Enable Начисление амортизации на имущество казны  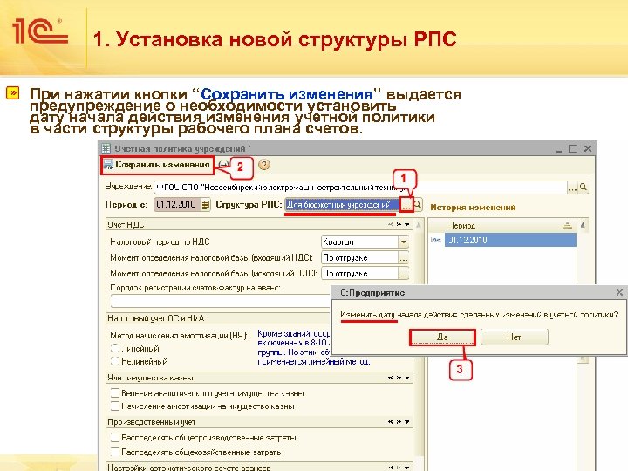coord(115,406)
